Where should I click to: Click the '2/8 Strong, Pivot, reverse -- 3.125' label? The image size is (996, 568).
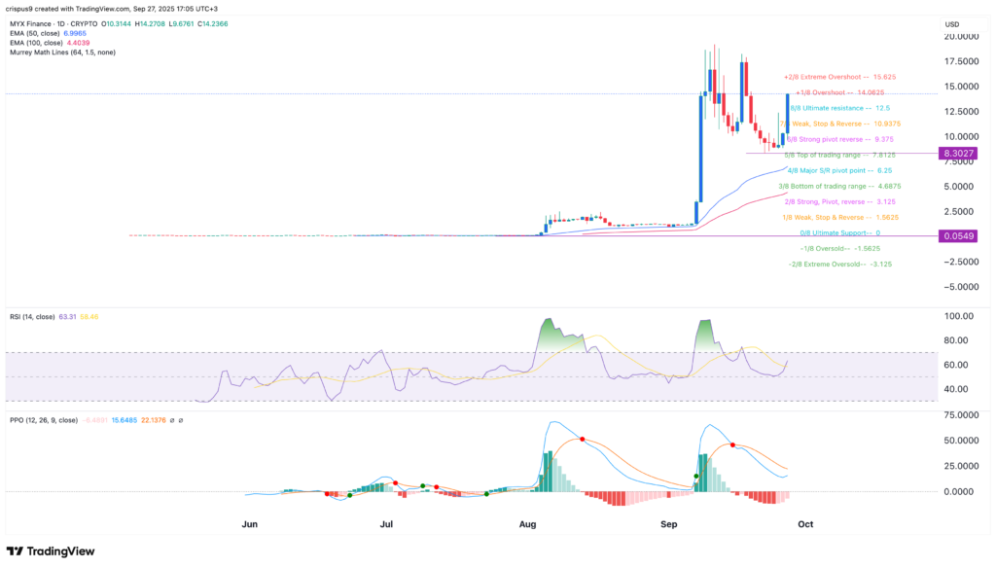click(839, 201)
